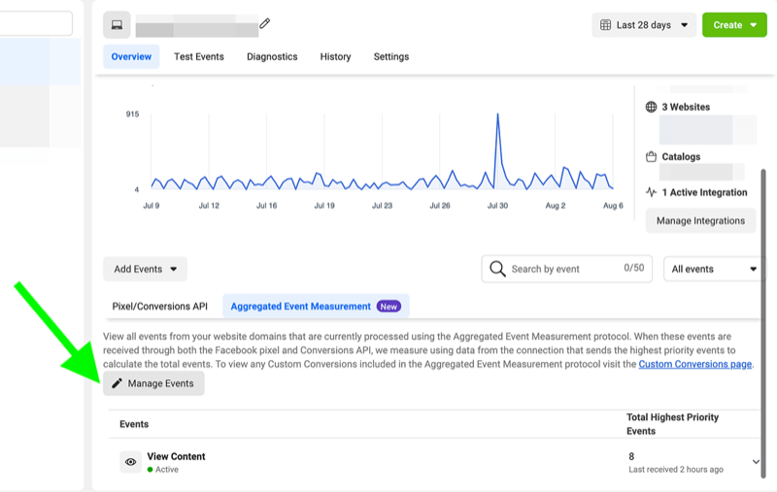Viewport: 777px width, 492px height.
Task: Open the History tab
Action: click(335, 56)
